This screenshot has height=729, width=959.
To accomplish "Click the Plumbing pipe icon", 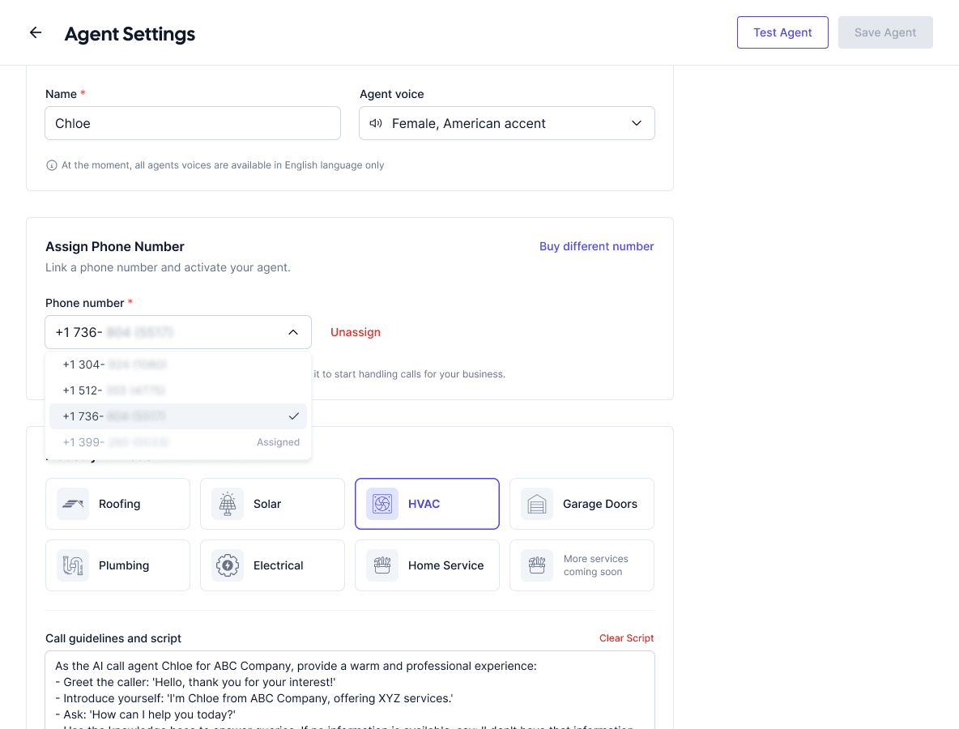I will click(73, 565).
